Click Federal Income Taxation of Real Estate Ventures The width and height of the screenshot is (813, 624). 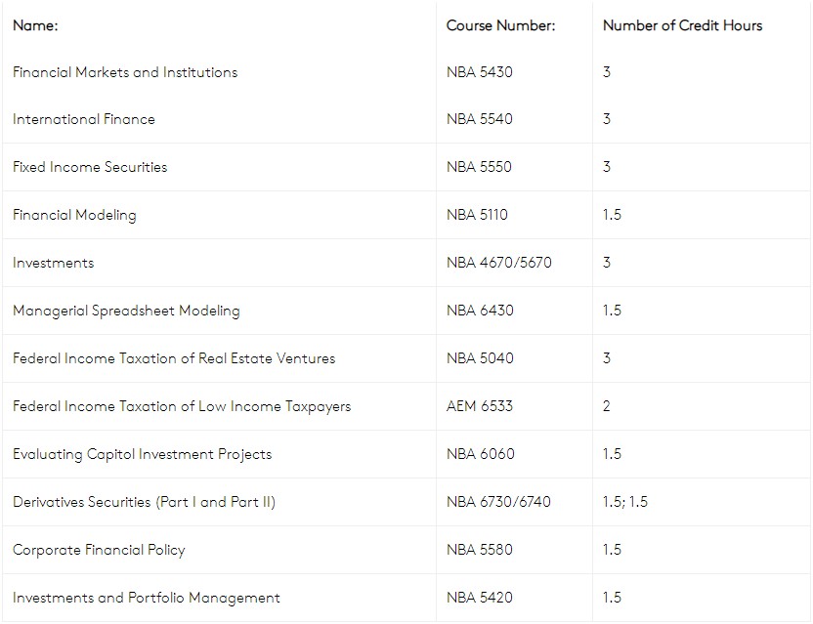coord(174,358)
